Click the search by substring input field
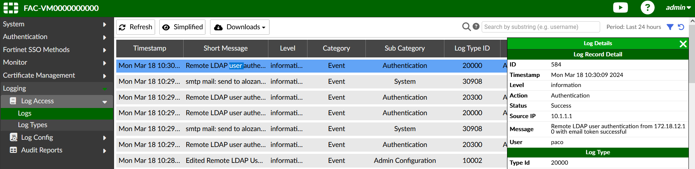The image size is (695, 169). (x=540, y=27)
